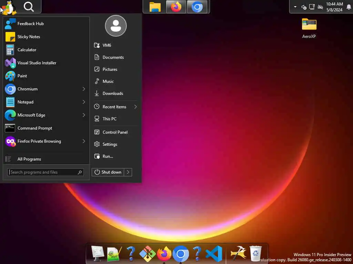Open the clock showing 10:44 AM
The height and width of the screenshot is (264, 353).
[334, 7]
